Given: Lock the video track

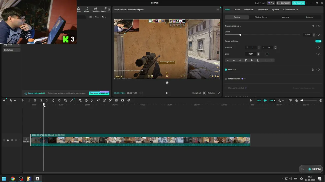Looking at the screenshot, I should (x=8, y=140).
